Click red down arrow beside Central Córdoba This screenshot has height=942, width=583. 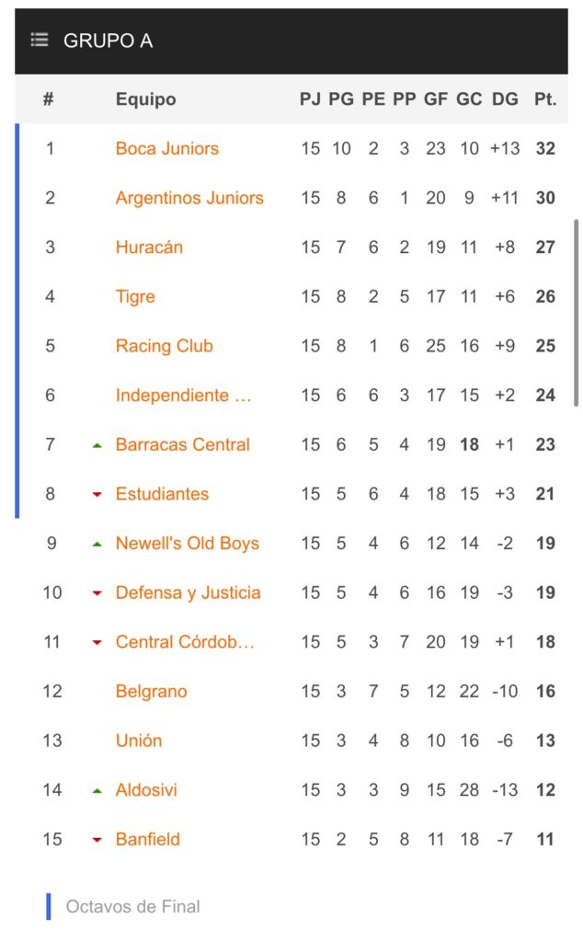(97, 643)
